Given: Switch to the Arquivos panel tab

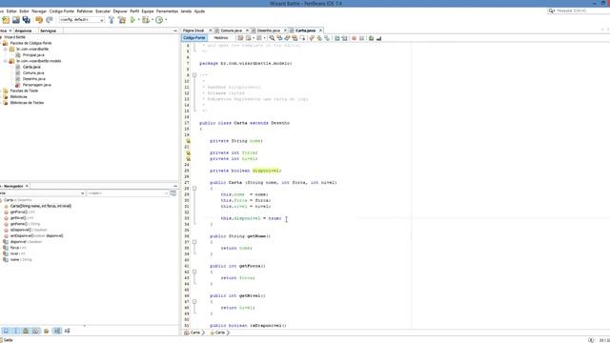Looking at the screenshot, I should (23, 30).
